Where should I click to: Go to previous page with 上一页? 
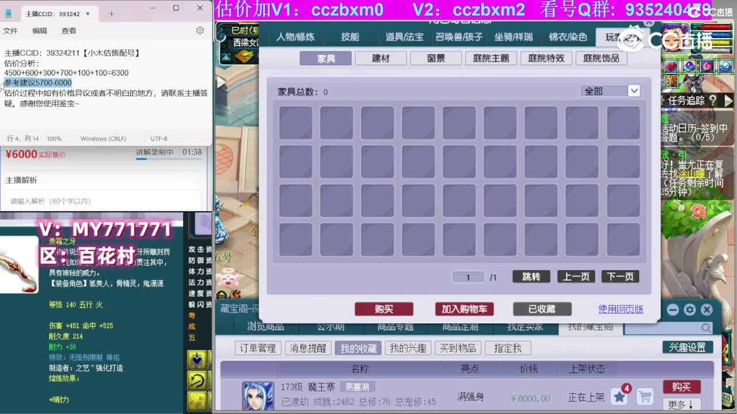click(576, 277)
